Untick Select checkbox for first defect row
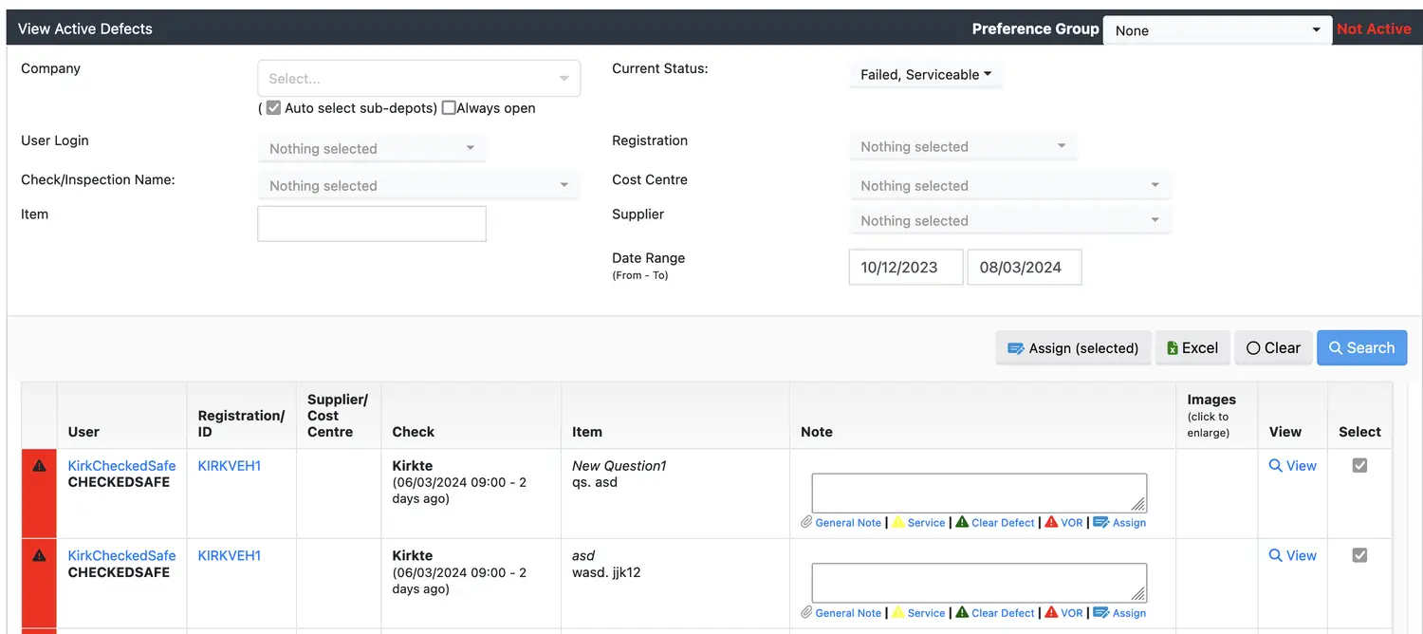Screen dimensions: 1423x634 coord(1359,465)
